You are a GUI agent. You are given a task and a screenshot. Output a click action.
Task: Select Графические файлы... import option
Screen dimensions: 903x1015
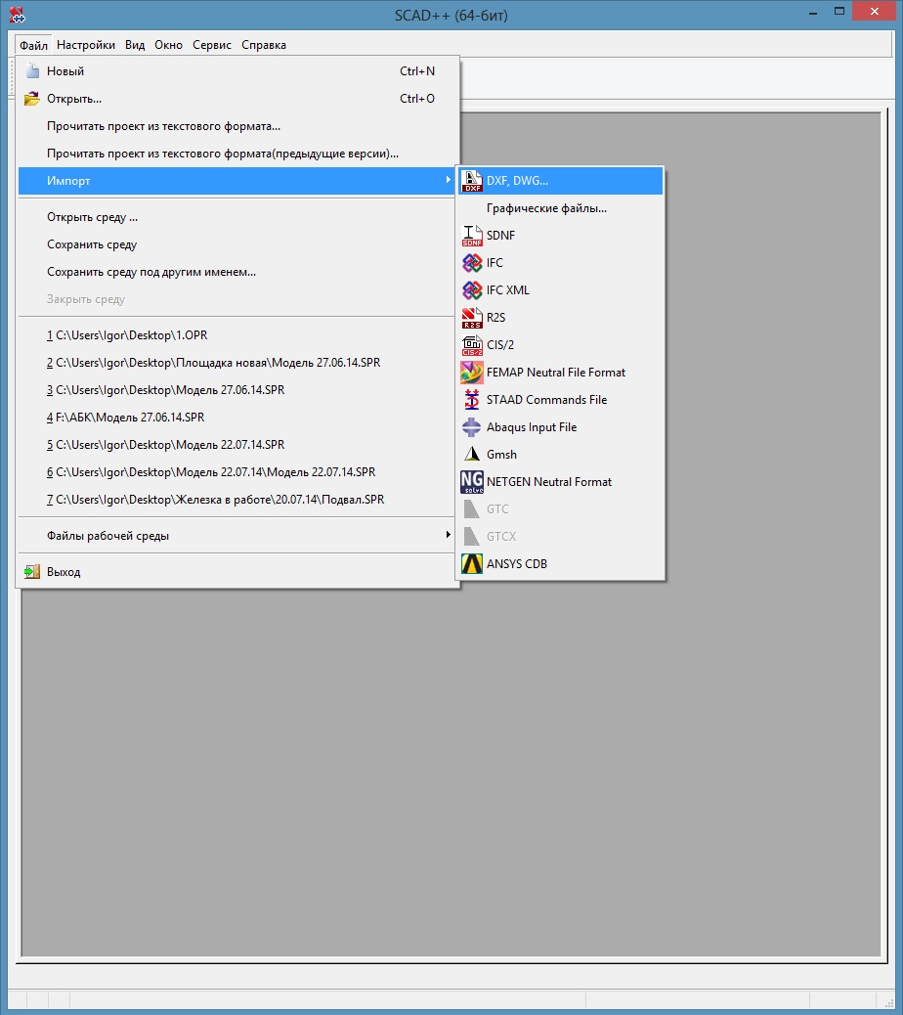click(561, 207)
